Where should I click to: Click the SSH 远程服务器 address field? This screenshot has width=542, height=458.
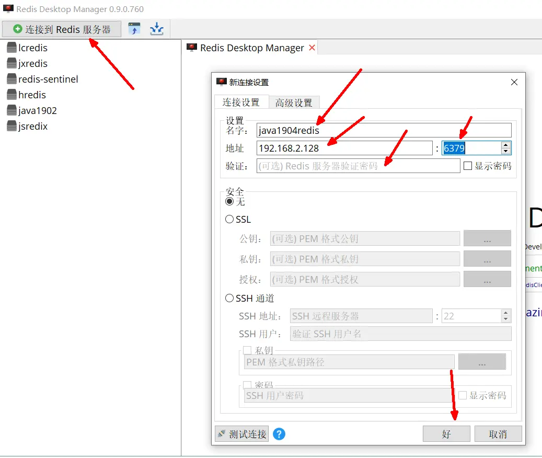click(x=361, y=316)
